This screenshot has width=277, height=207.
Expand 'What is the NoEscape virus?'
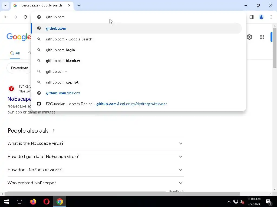[x=96, y=143]
